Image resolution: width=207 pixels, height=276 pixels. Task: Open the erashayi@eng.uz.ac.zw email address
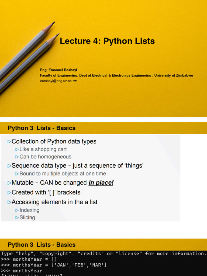pyautogui.click(x=58, y=81)
